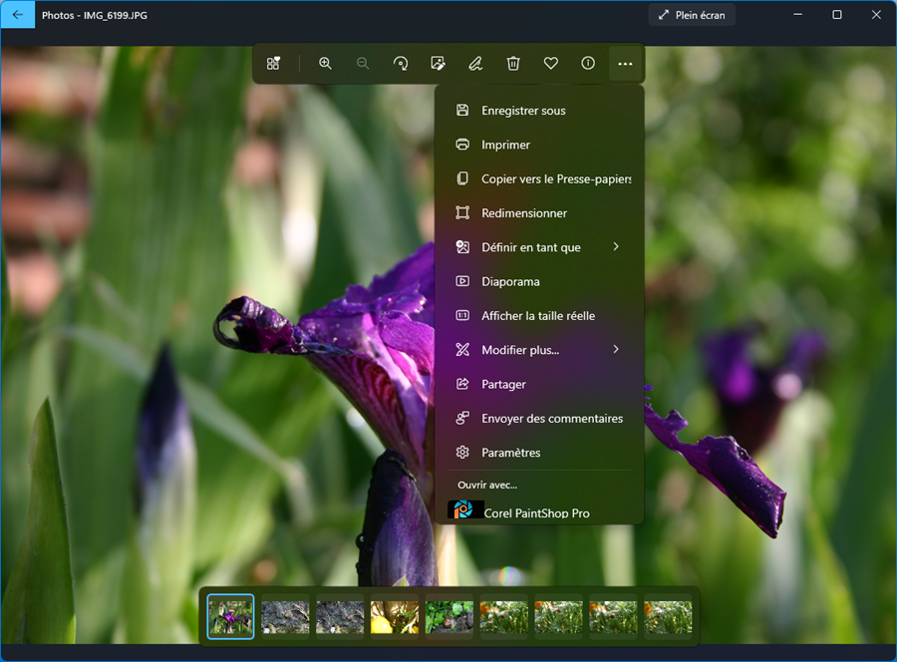Choose Enregistrer sous from the menu
This screenshot has width=897, height=662.
click(523, 111)
